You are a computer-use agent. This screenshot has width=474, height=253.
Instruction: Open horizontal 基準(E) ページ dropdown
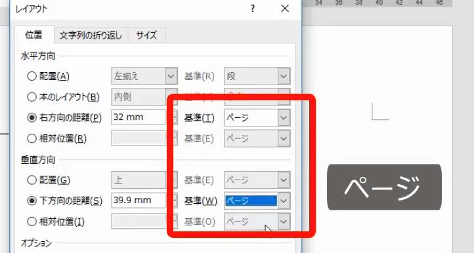pos(284,138)
